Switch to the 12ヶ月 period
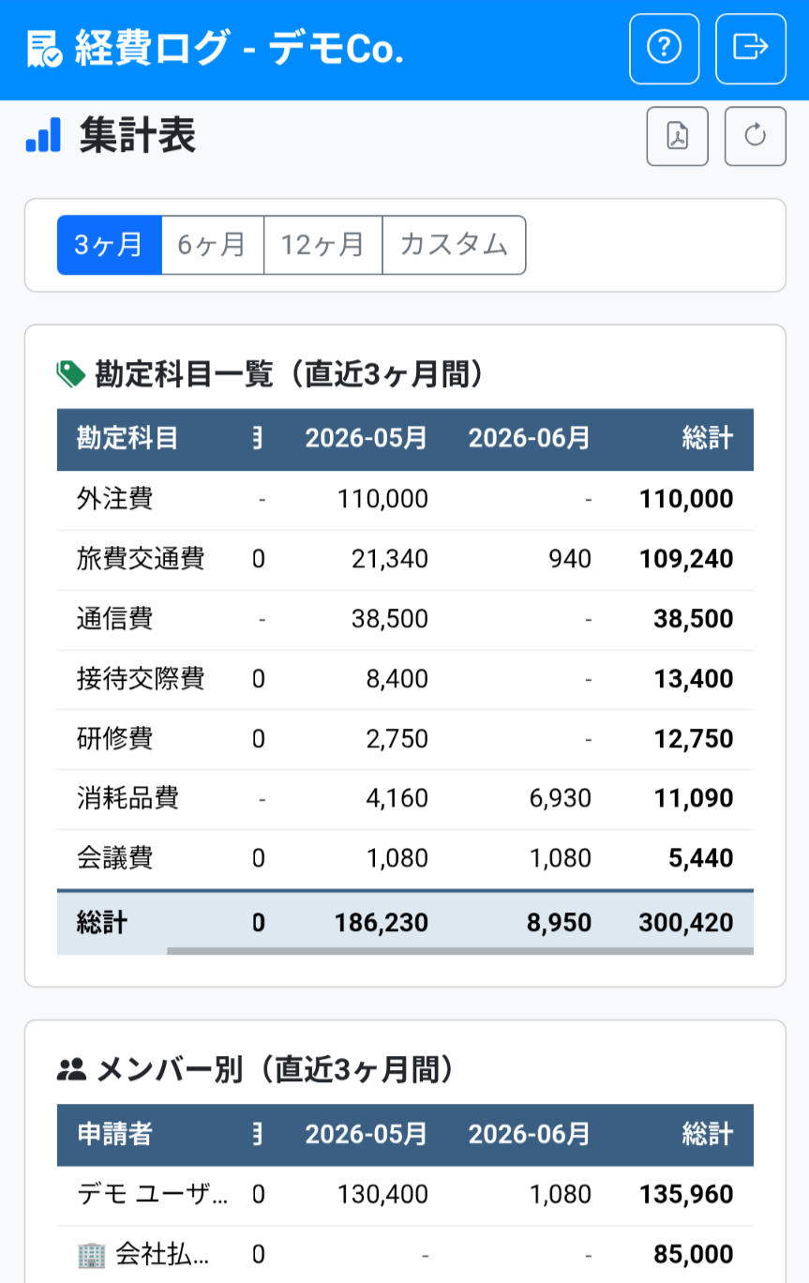This screenshot has height=1283, width=809. [323, 245]
